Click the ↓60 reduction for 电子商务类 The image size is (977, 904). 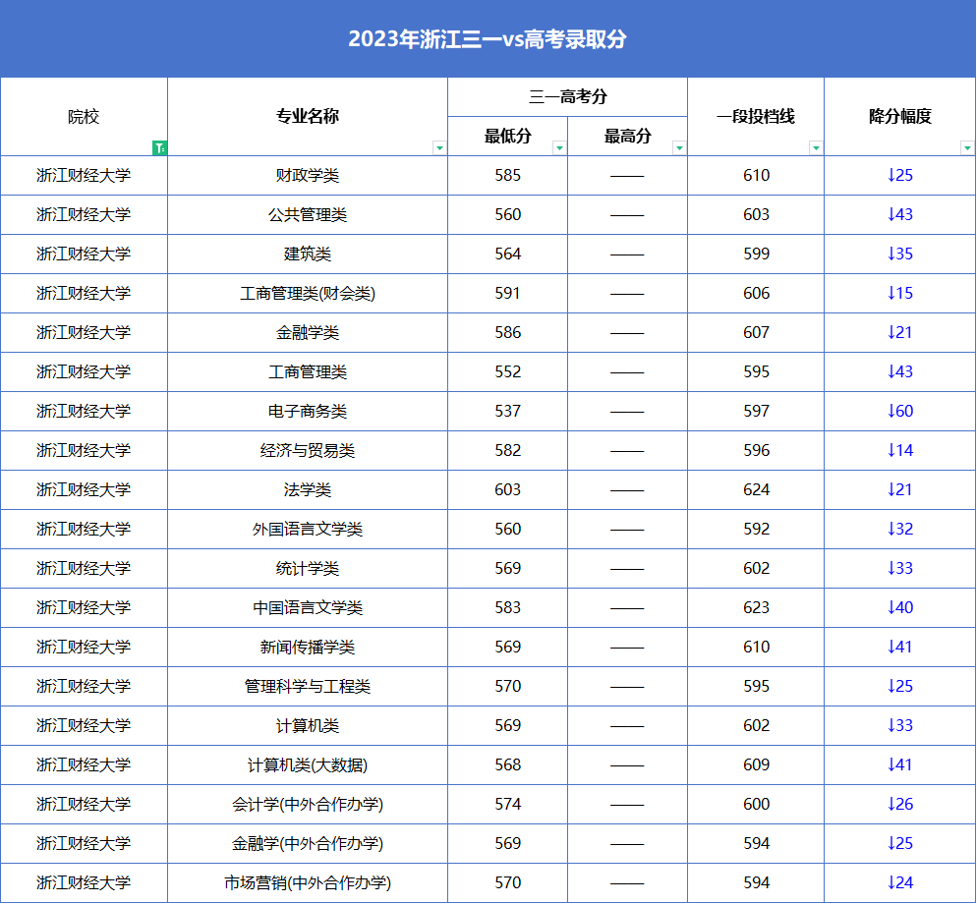899,411
